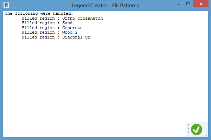The height and width of the screenshot is (140, 211).
Task: Click the Legend Creator - Fill Patterns title
Action: [105, 6]
